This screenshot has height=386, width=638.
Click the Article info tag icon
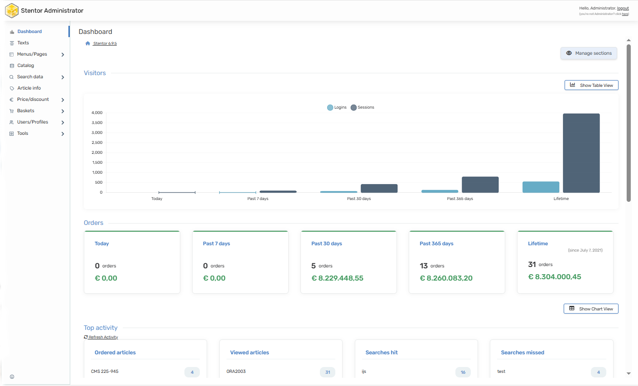coord(12,88)
